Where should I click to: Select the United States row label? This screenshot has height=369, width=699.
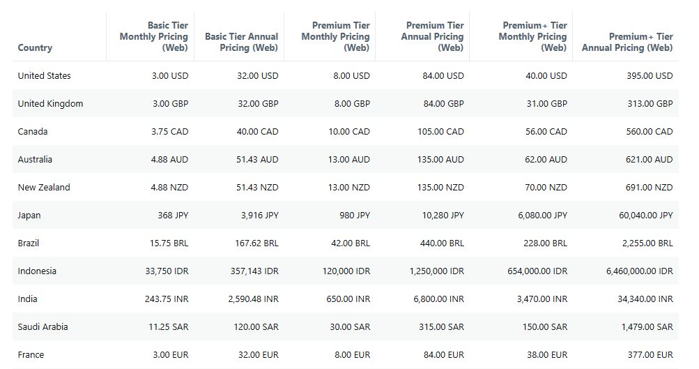44,75
